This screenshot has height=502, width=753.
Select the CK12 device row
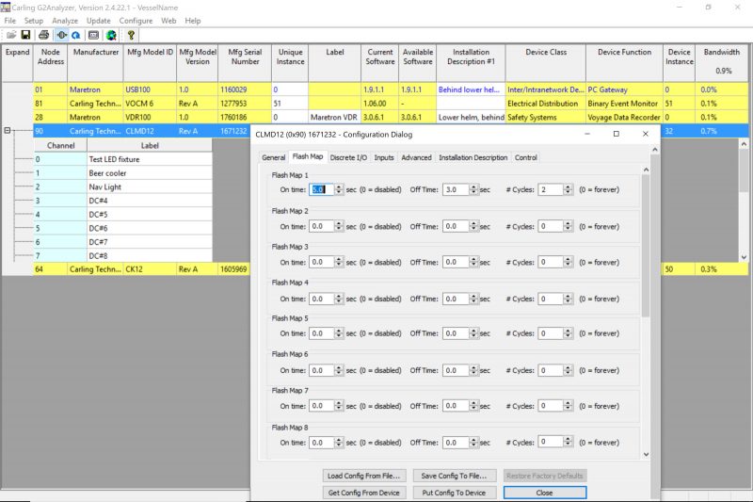coord(142,269)
